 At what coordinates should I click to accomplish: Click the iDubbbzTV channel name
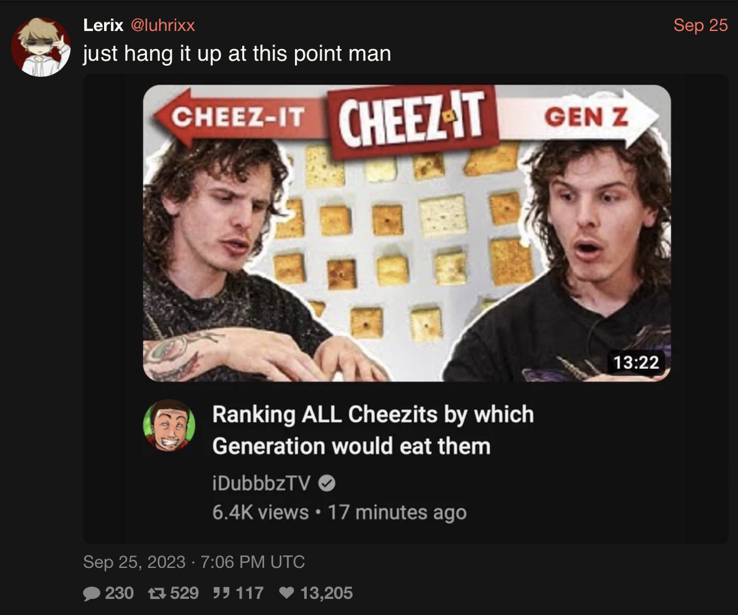[x=261, y=483]
